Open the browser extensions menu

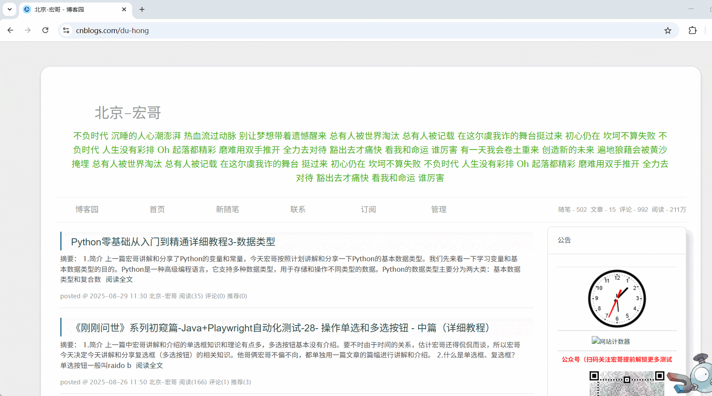(x=693, y=30)
